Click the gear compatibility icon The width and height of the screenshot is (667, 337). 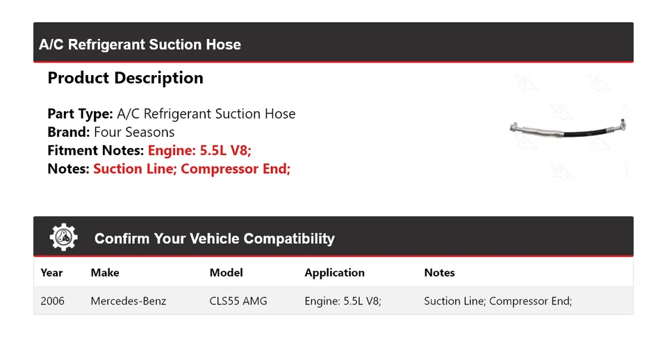coord(64,238)
